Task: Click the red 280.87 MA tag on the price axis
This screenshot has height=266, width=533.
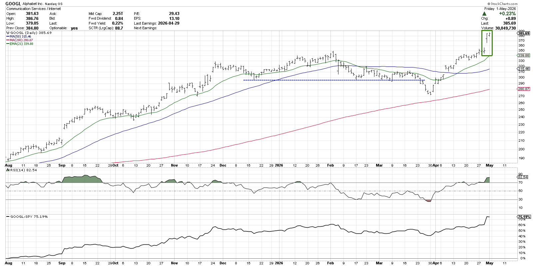Action: pos(523,89)
